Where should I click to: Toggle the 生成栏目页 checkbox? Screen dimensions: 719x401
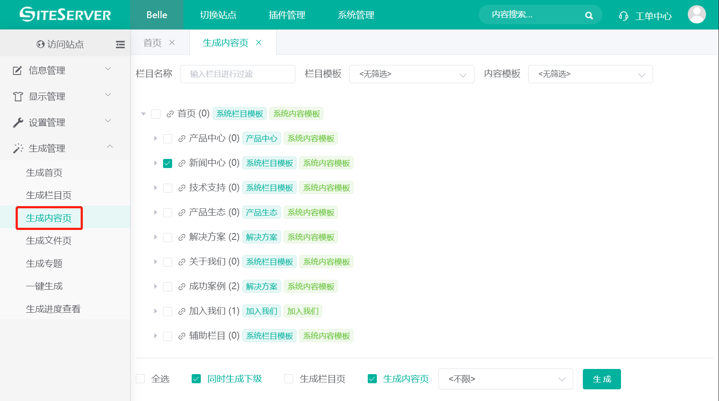289,379
